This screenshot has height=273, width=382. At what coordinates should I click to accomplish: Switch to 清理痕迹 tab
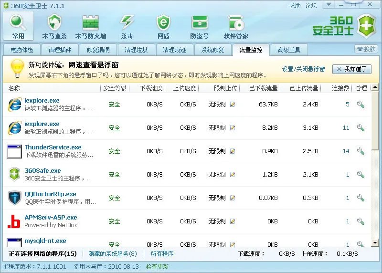coord(174,50)
